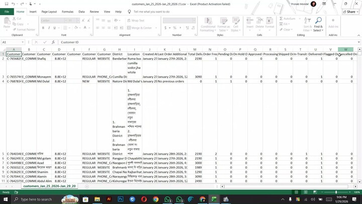Open the Name Box dropdown arrow

(23, 42)
